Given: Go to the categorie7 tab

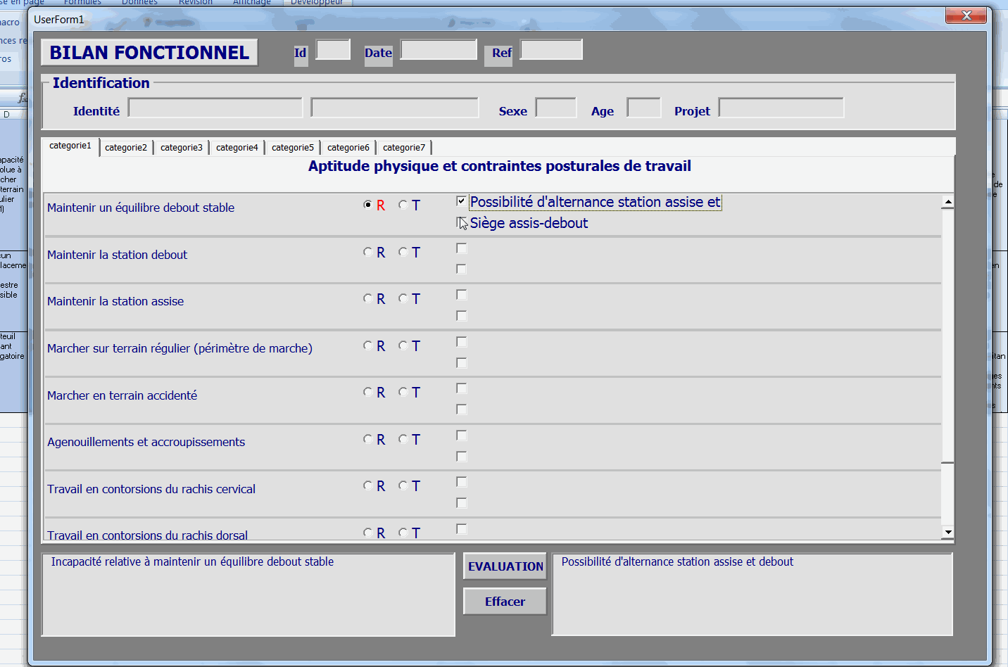Looking at the screenshot, I should (404, 148).
